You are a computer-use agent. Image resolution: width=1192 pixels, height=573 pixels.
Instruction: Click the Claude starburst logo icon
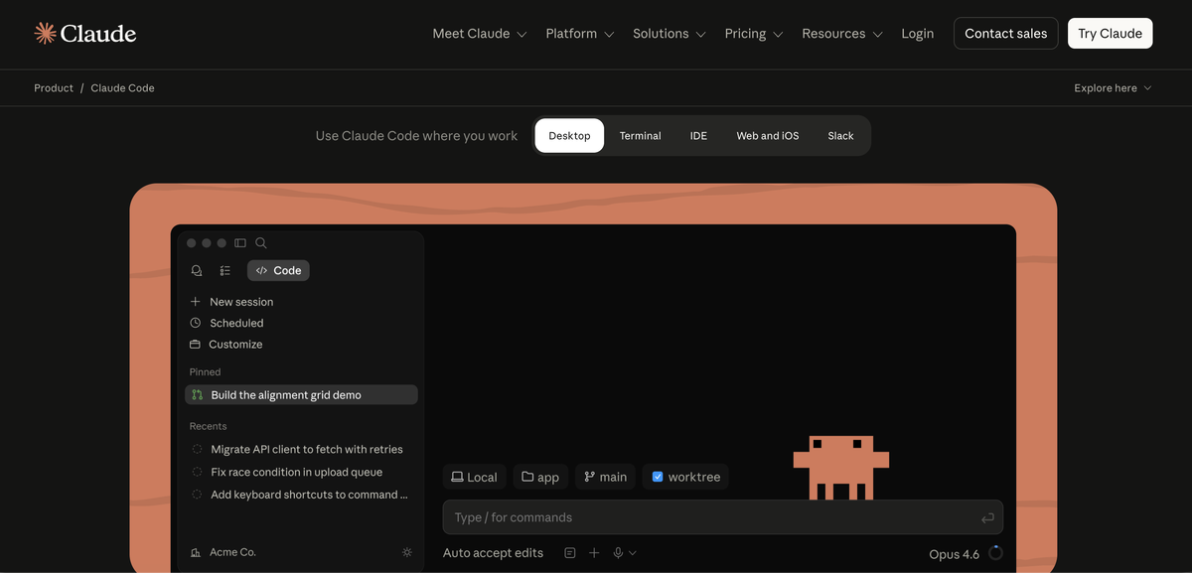[45, 33]
